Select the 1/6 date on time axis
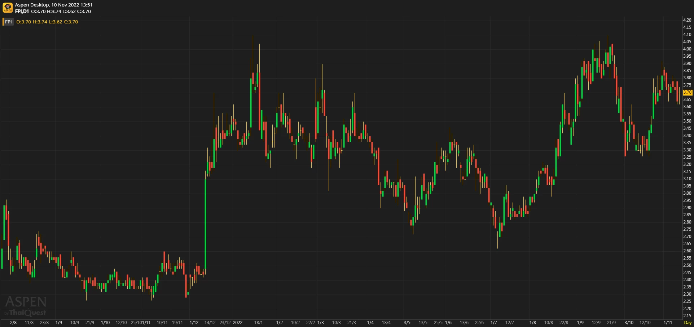The width and height of the screenshot is (694, 327). (448, 323)
